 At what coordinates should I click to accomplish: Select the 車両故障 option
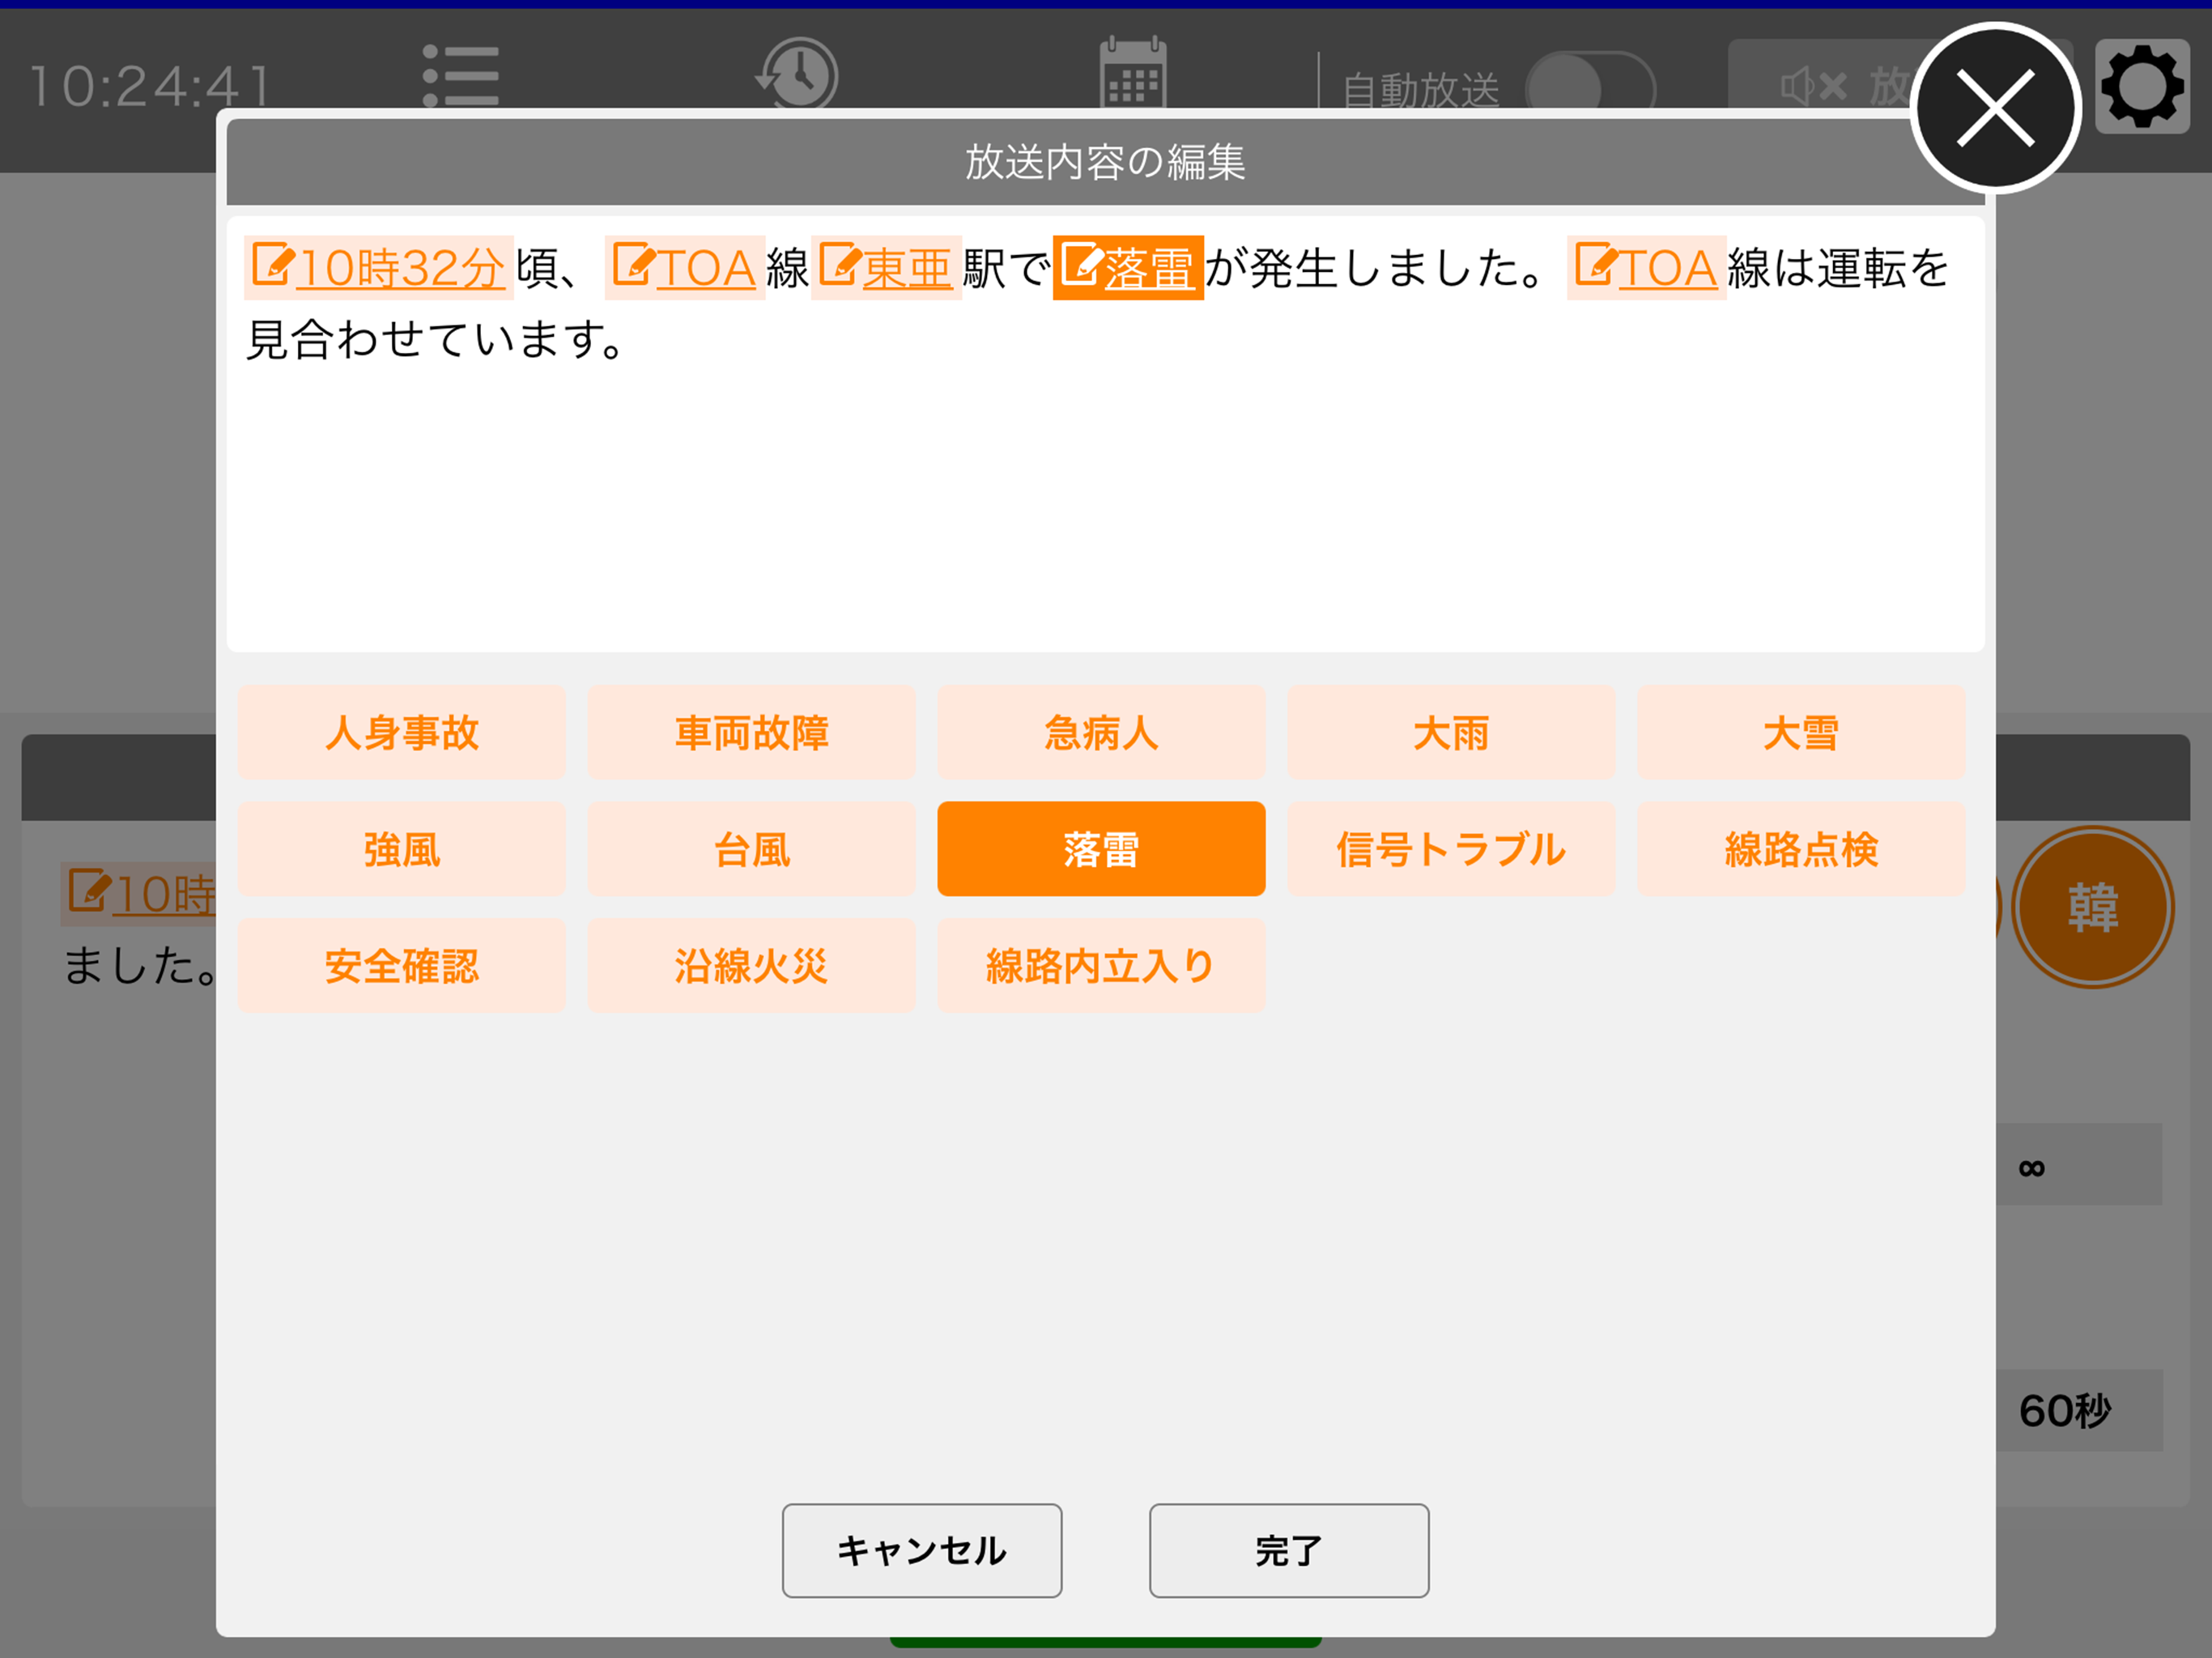tap(751, 733)
